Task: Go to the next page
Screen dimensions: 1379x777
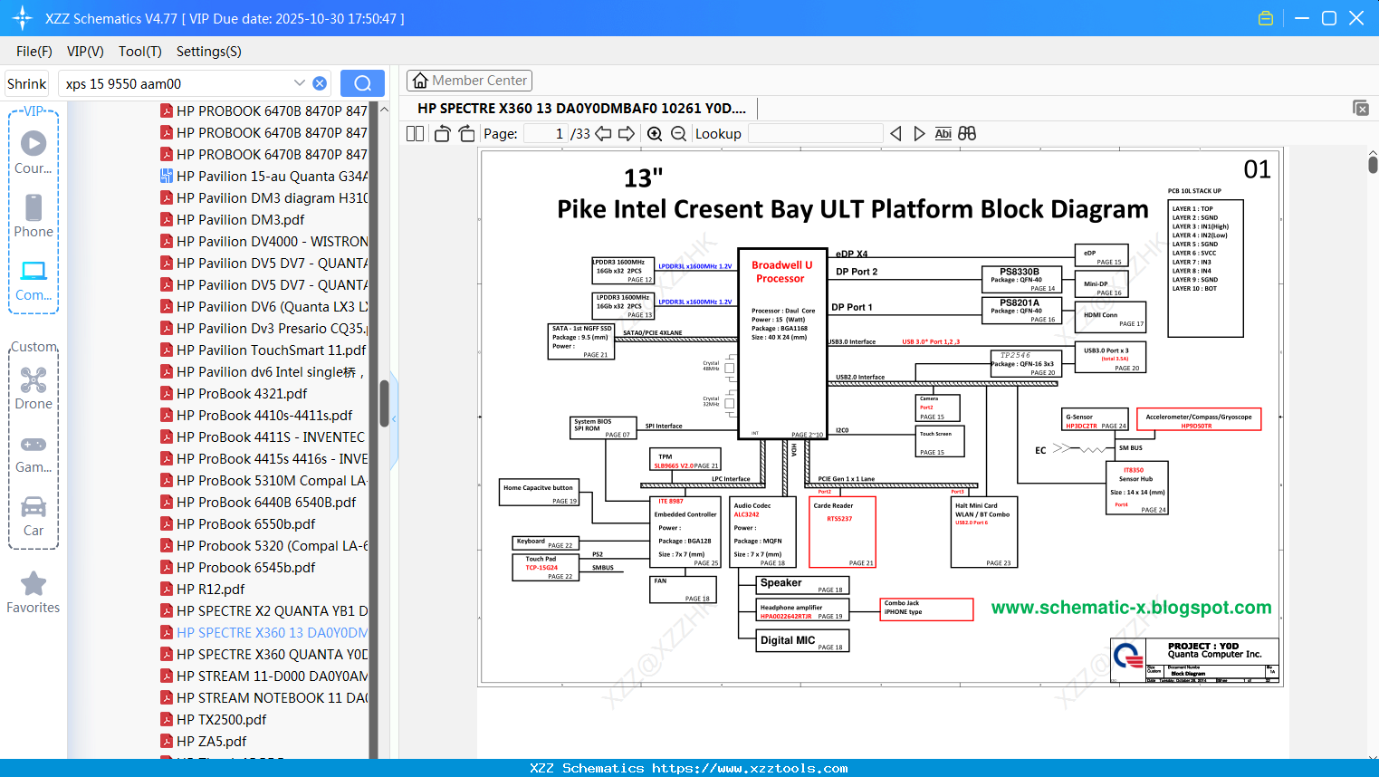Action: tap(627, 133)
